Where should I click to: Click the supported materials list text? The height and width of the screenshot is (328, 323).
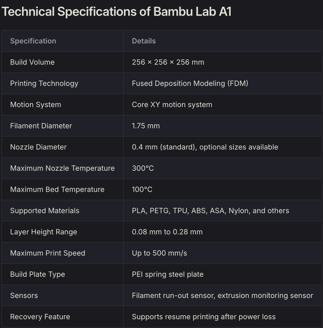click(210, 211)
